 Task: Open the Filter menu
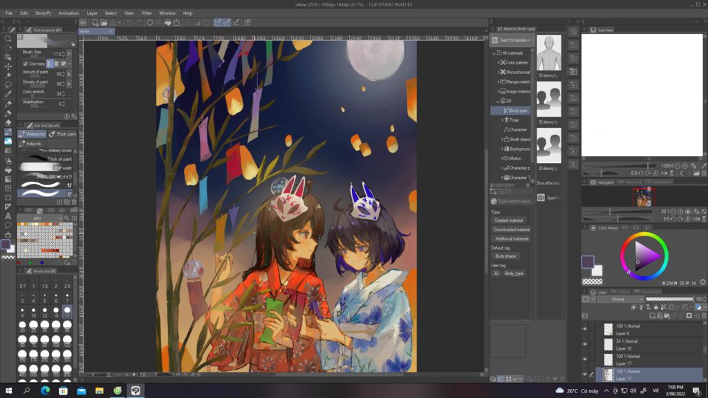147,13
